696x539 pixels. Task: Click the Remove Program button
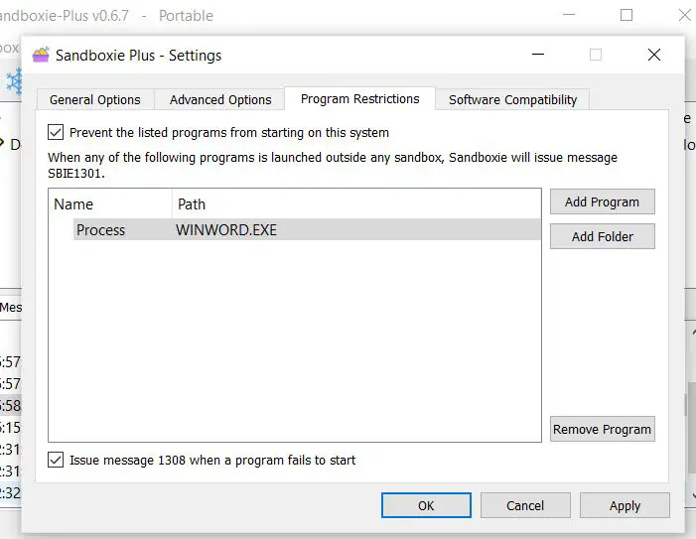point(602,429)
